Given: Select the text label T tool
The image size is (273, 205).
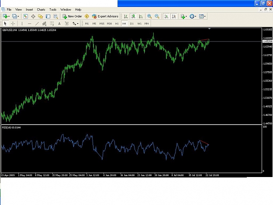Looking at the screenshot, I should pos(67,24).
